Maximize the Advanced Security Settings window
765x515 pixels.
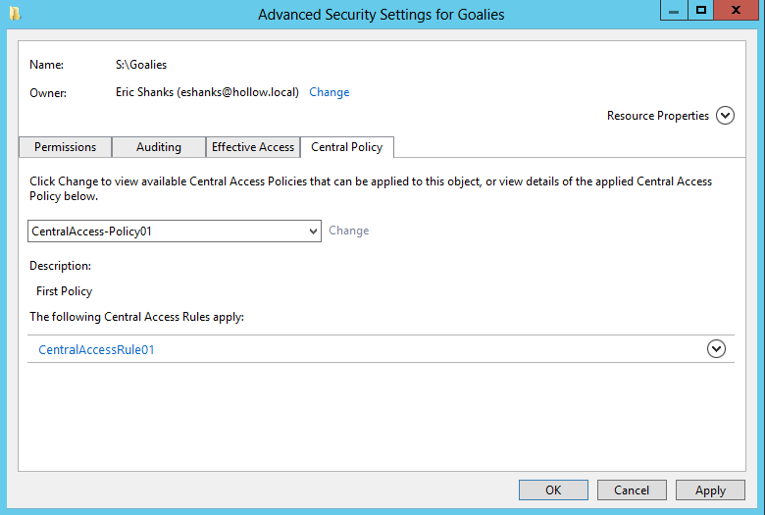coord(701,10)
